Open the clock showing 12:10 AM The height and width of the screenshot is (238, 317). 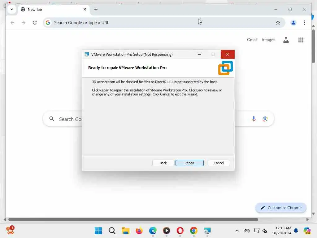[282, 231]
